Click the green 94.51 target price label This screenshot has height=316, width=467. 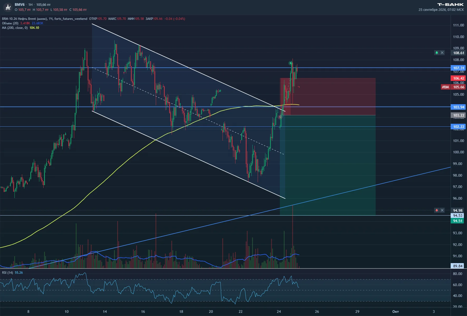click(457, 221)
